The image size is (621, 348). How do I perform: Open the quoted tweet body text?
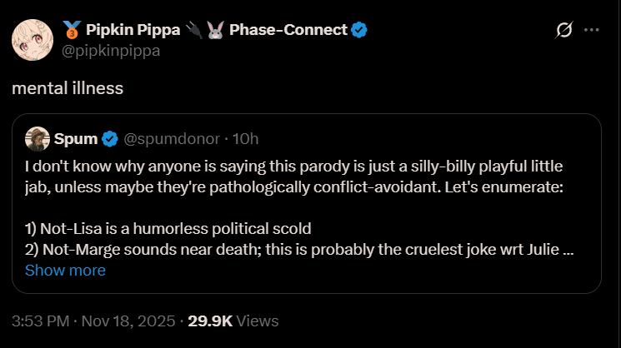tap(299, 208)
